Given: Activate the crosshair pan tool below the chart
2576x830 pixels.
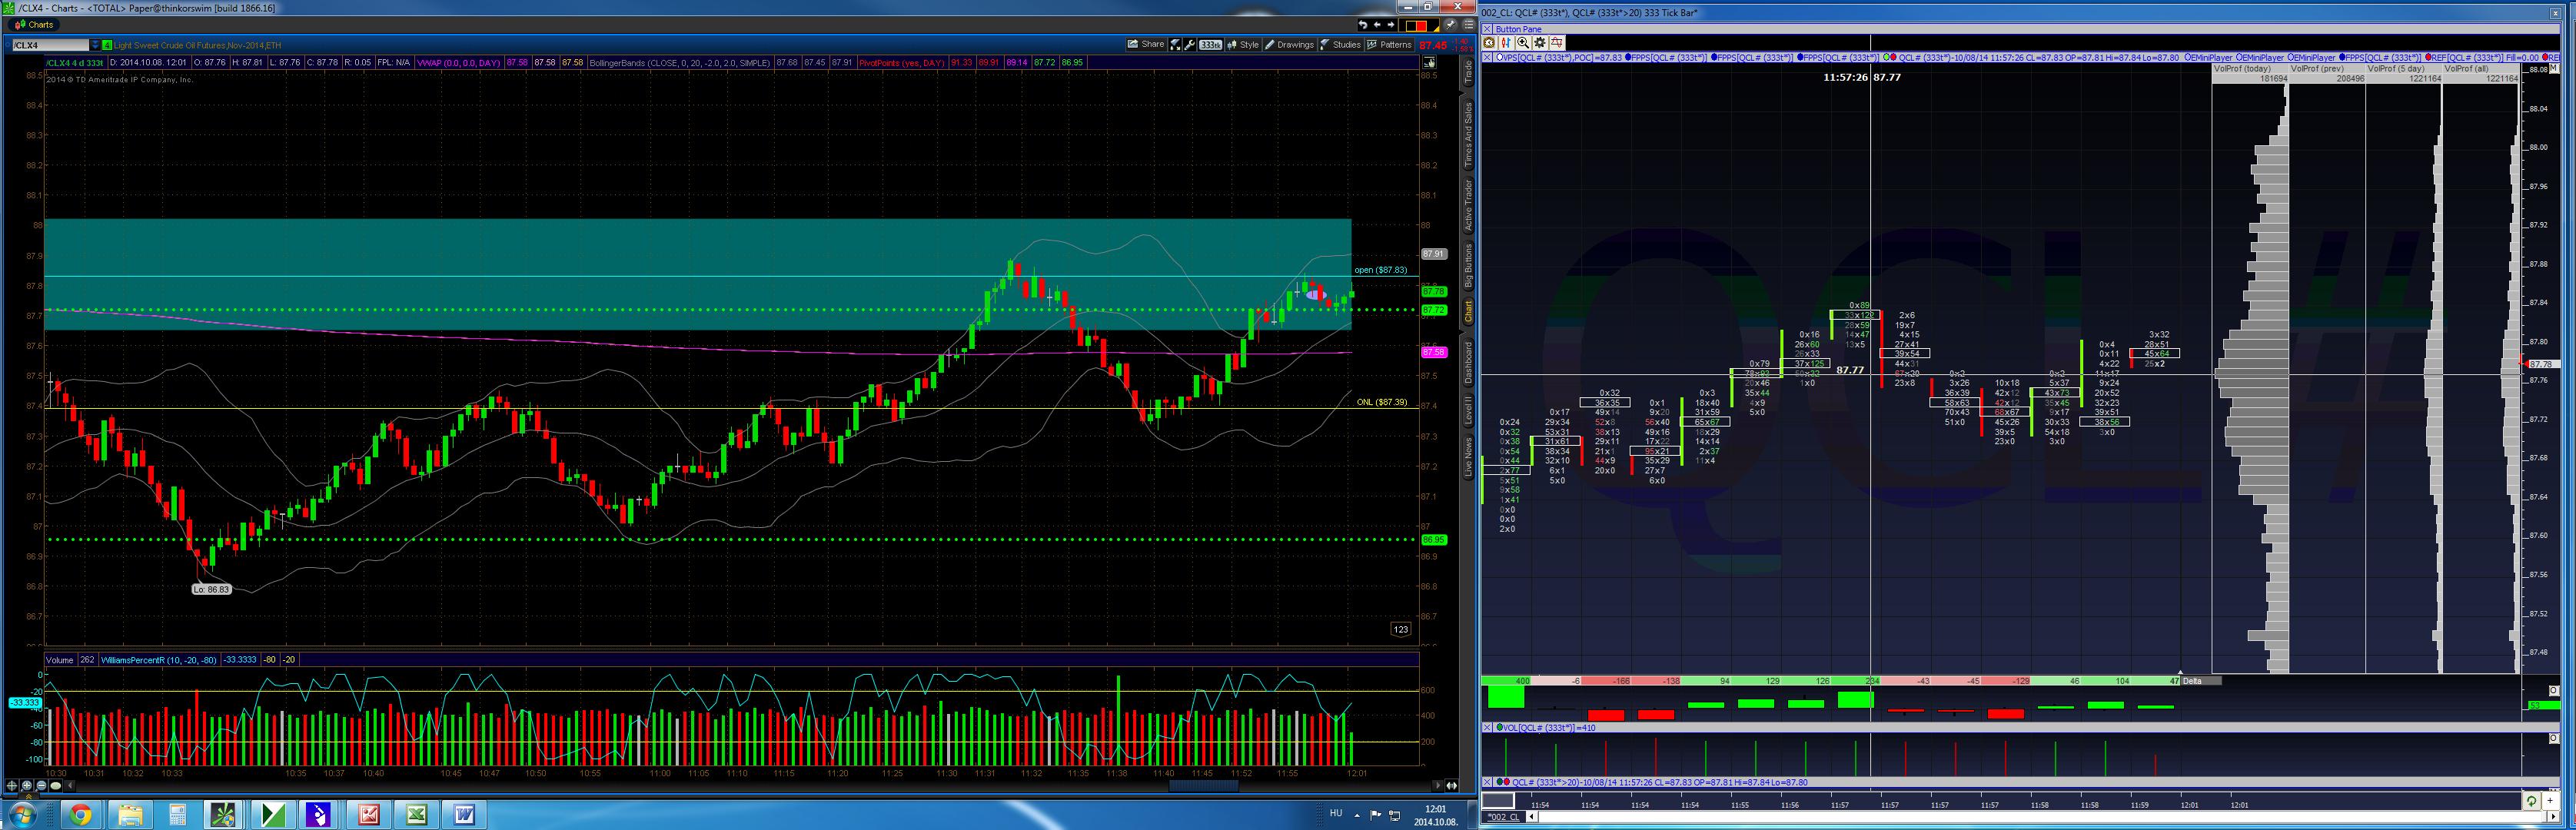Looking at the screenshot, I should [x=13, y=786].
